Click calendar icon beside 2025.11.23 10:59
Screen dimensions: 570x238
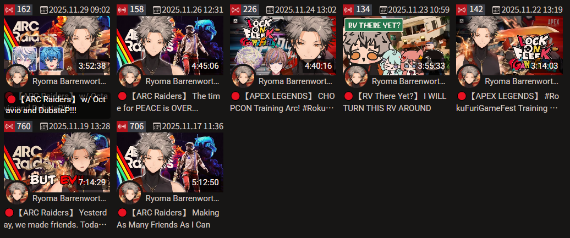coord(383,10)
